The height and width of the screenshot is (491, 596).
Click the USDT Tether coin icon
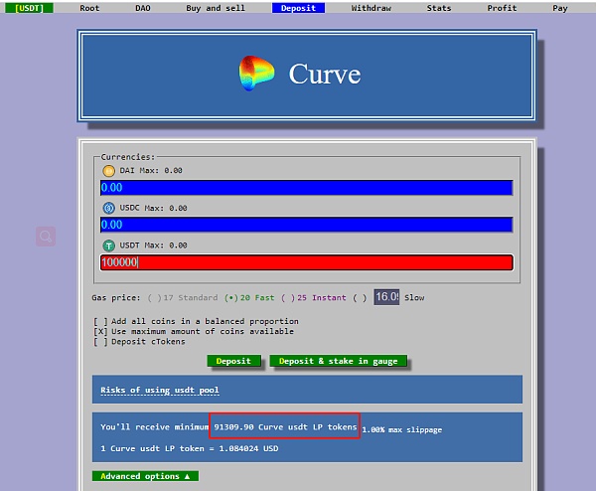pyautogui.click(x=108, y=245)
